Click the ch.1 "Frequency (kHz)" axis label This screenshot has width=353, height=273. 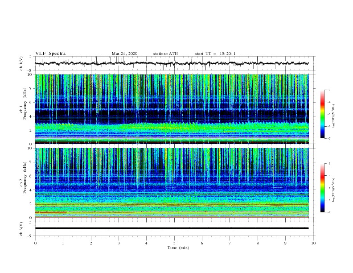tap(25, 103)
